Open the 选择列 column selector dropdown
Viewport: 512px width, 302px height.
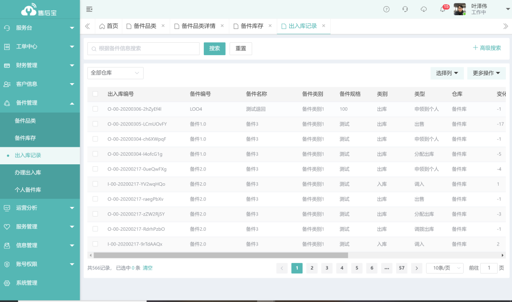447,73
